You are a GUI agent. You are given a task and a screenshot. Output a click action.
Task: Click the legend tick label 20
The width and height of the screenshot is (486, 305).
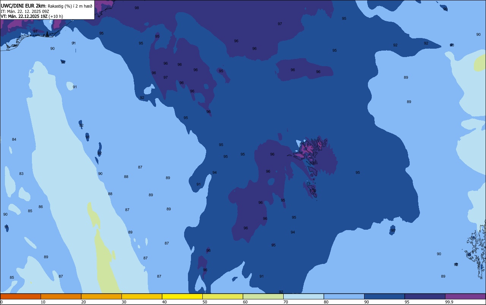tap(84, 302)
